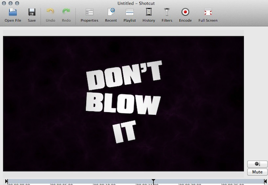Open the Playlist panel
Viewport: 268px width, 185px height.
[x=130, y=15]
